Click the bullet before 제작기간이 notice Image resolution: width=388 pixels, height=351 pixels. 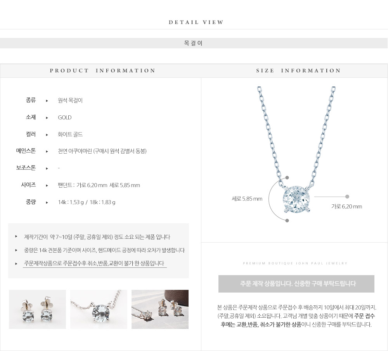16,236
